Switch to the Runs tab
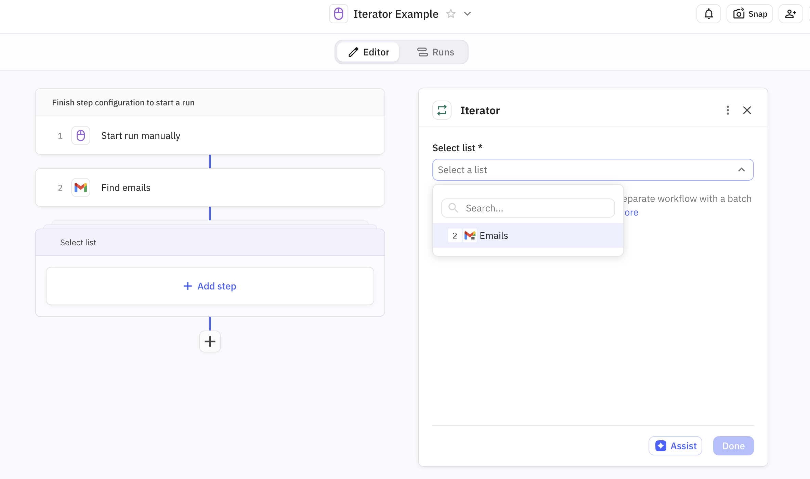810x479 pixels. coord(435,52)
